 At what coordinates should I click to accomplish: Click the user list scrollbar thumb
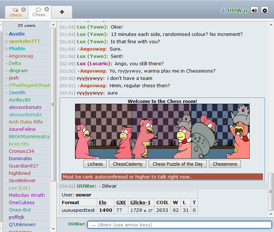[53, 104]
